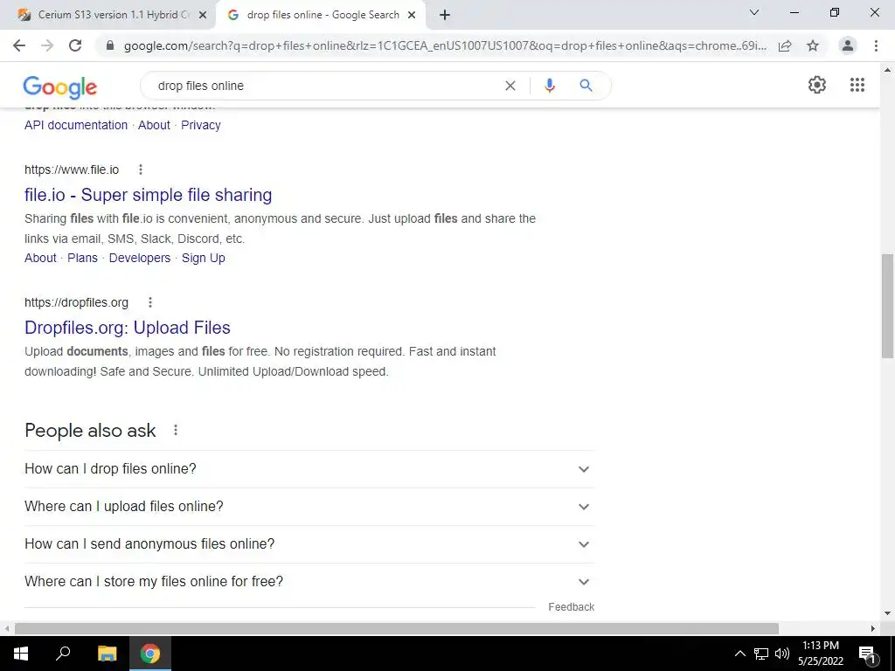Expand Where can I store my files
The height and width of the screenshot is (671, 895).
309,582
